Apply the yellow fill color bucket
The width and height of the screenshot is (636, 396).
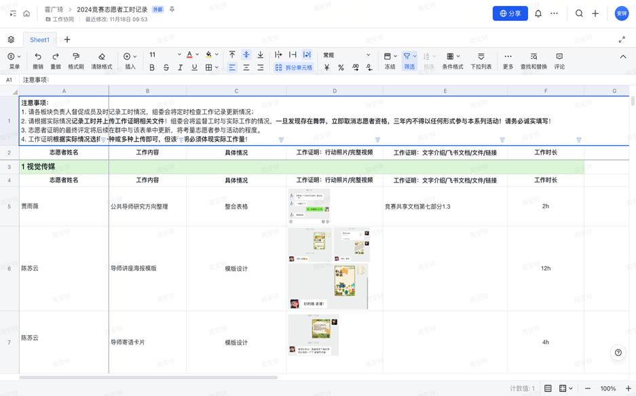coord(208,55)
